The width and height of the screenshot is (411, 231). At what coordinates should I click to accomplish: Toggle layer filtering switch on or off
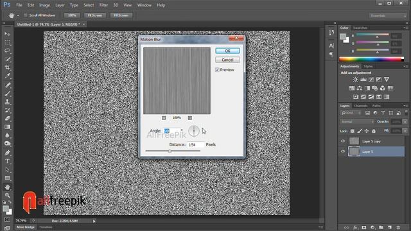point(407,113)
